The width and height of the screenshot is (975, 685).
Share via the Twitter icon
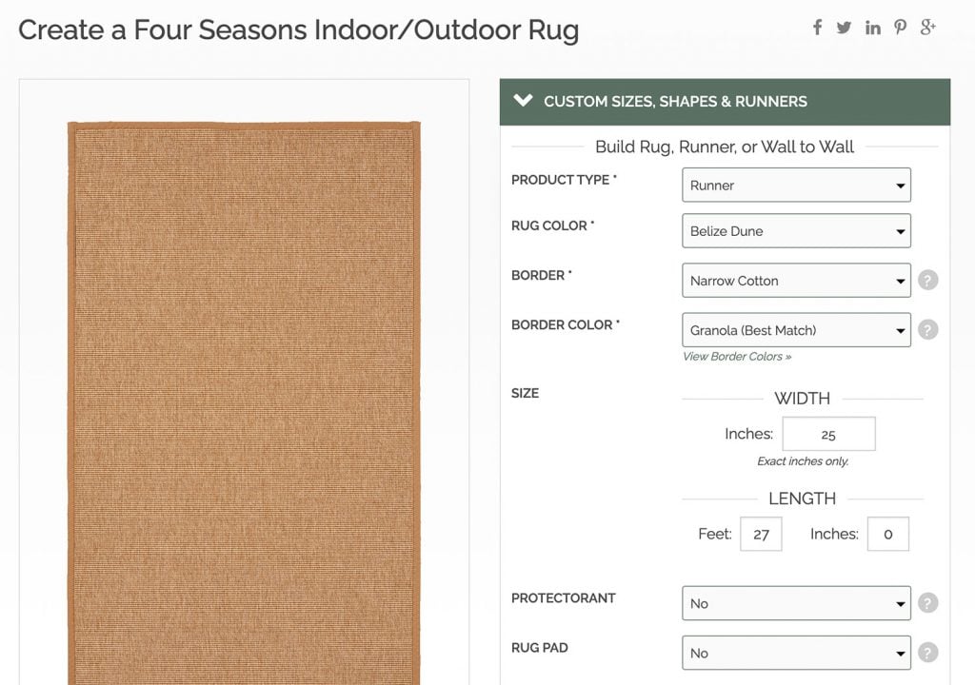pyautogui.click(x=845, y=28)
